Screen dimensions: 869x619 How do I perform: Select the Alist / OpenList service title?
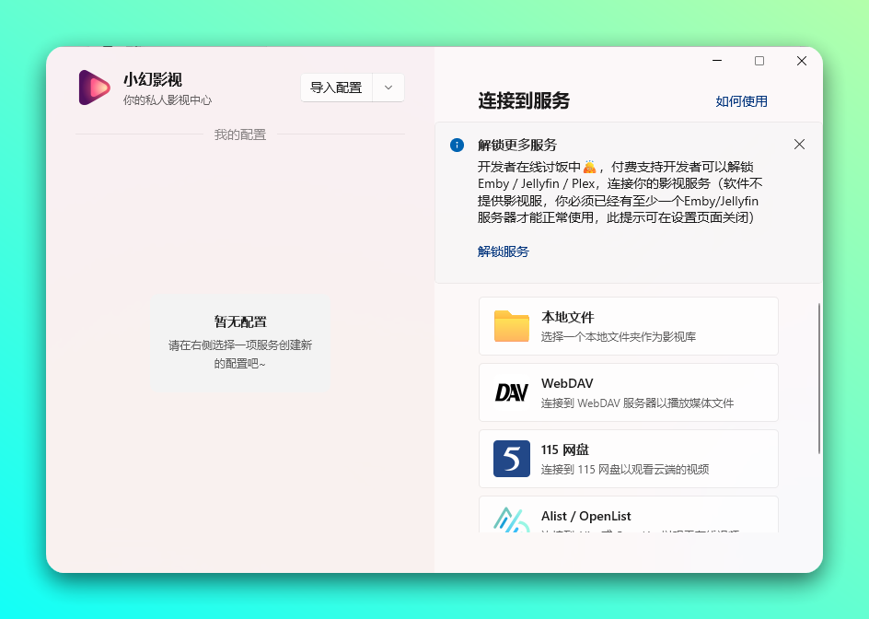(585, 517)
